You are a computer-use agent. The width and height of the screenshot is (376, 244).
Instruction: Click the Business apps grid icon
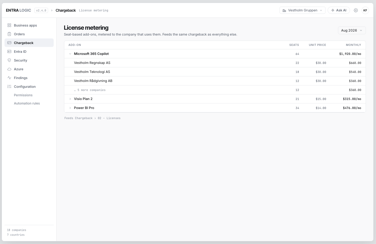[9, 25]
